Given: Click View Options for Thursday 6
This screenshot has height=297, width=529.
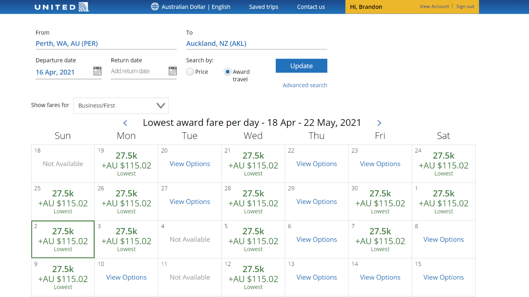Looking at the screenshot, I should 317,240.
